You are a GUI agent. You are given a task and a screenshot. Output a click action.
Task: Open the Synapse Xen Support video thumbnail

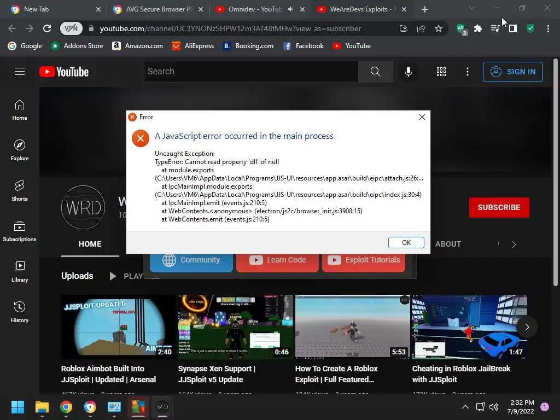coord(235,327)
